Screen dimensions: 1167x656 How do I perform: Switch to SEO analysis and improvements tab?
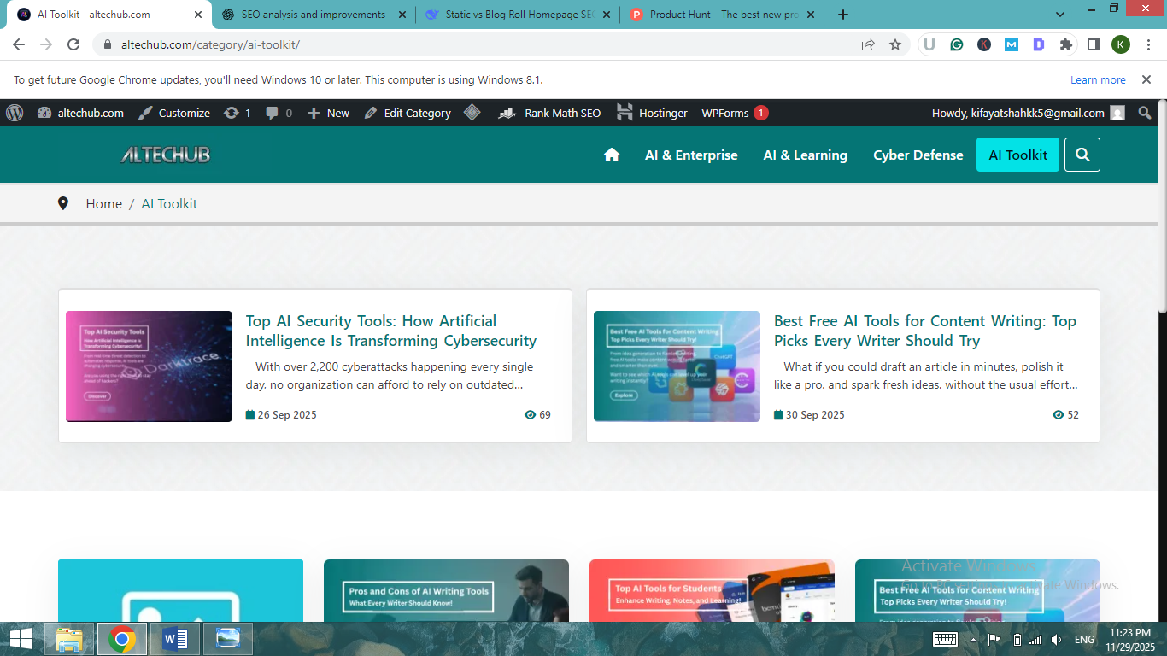[x=313, y=15]
